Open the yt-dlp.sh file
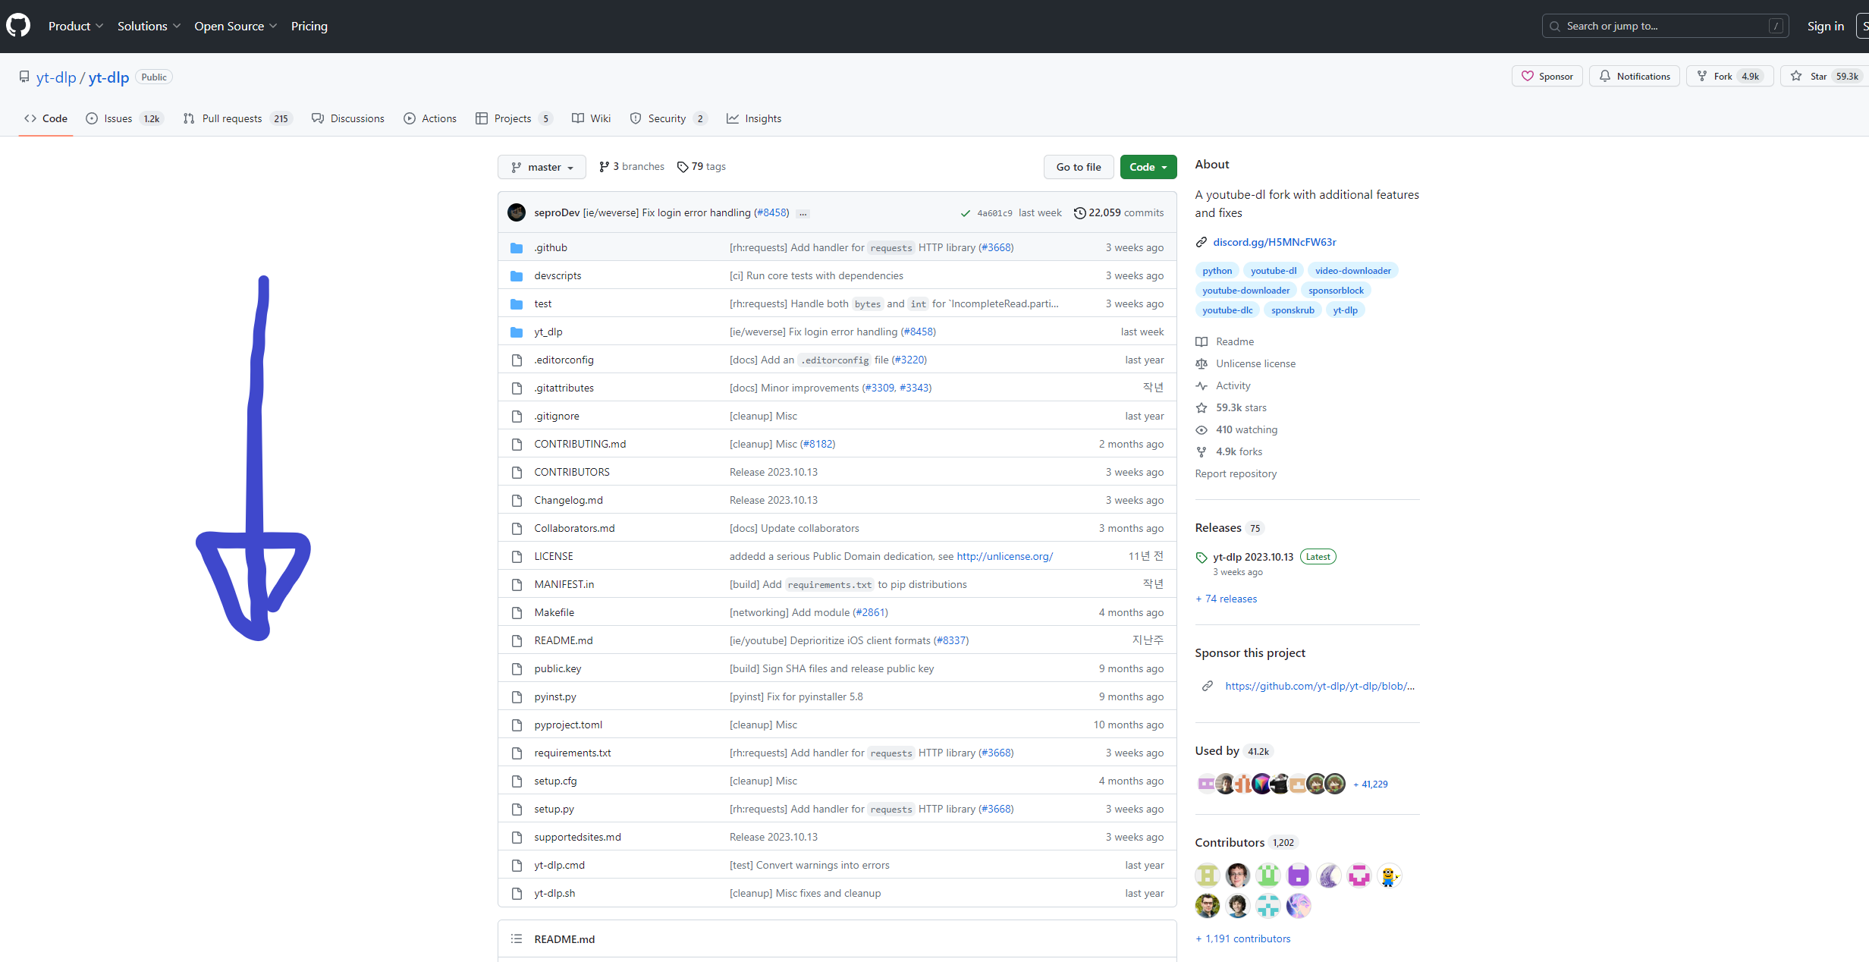Viewport: 1869px width, 962px height. [554, 893]
